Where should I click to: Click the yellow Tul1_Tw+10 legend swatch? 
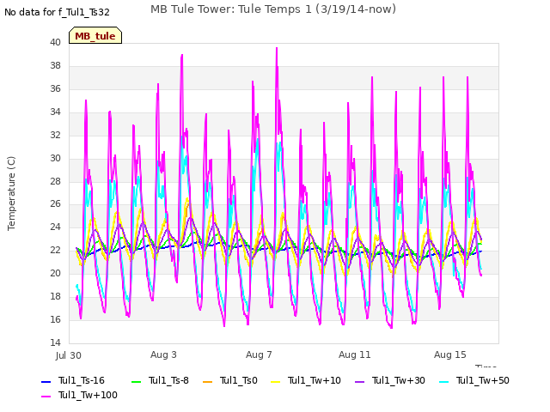(276, 381)
